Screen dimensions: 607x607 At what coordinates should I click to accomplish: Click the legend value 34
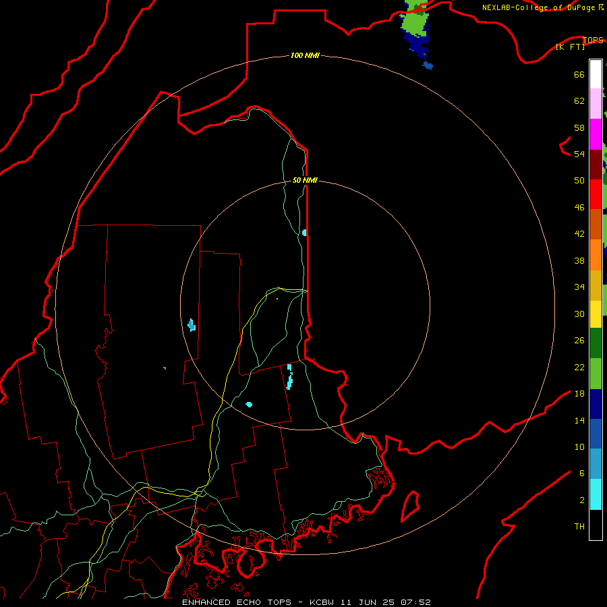579,287
